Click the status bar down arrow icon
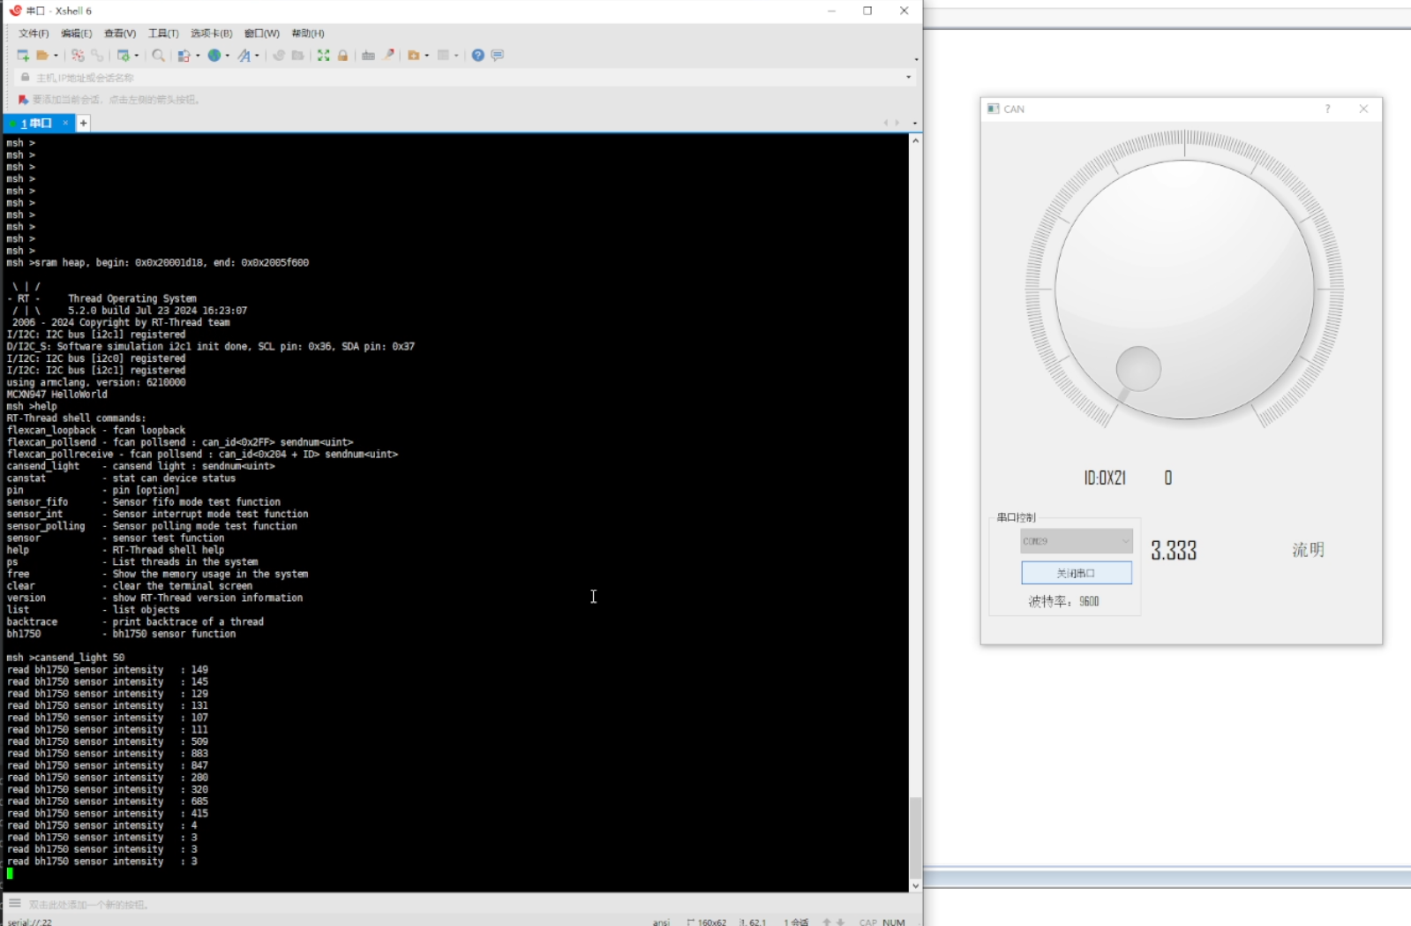The image size is (1411, 926). click(841, 922)
